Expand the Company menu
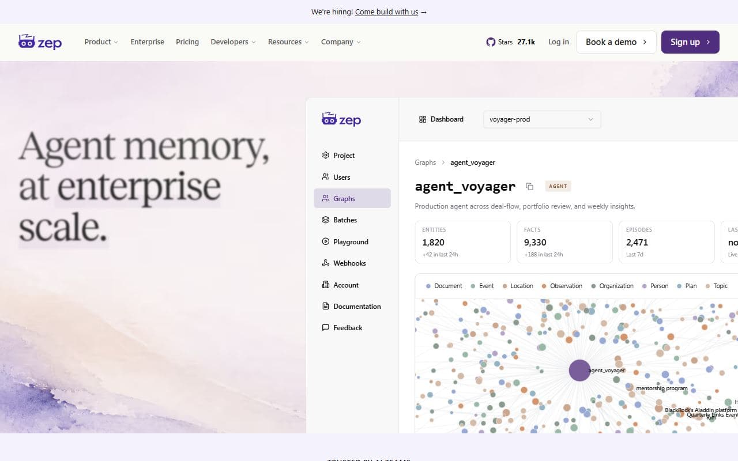The width and height of the screenshot is (738, 461). 341,42
